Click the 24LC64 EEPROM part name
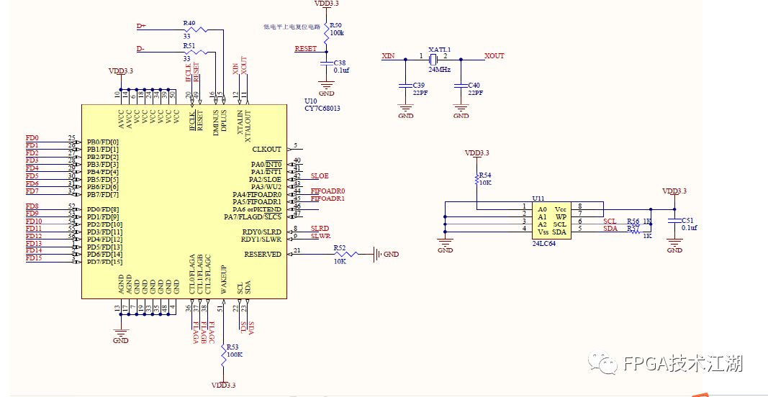 click(x=545, y=243)
